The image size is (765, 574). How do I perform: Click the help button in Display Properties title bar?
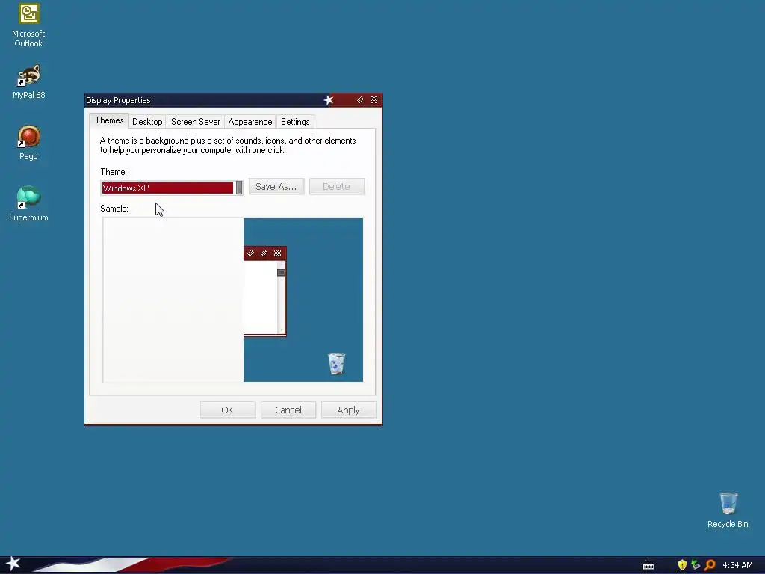360,99
